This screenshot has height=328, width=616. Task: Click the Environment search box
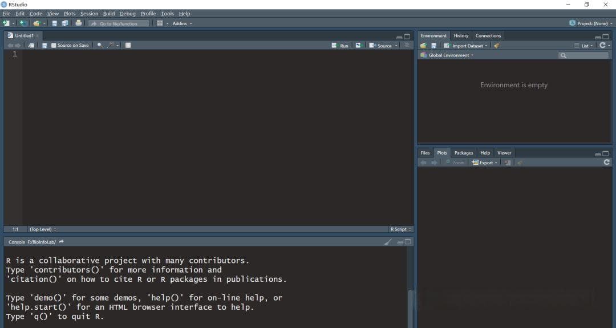coord(583,55)
